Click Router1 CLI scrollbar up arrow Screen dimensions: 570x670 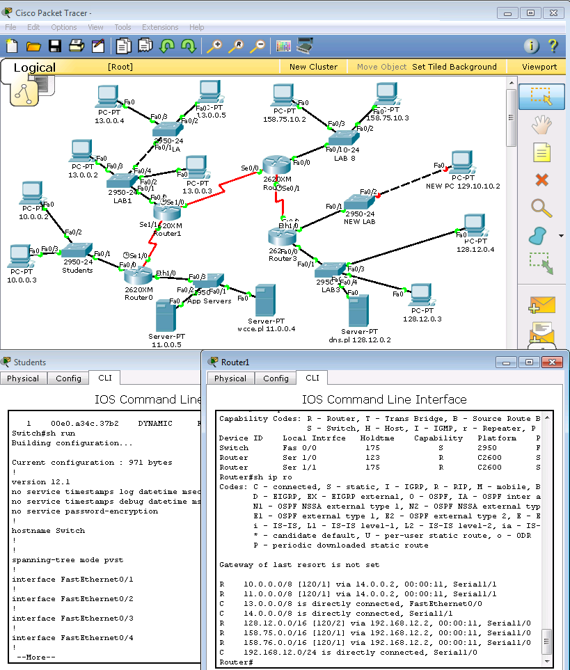(x=547, y=417)
